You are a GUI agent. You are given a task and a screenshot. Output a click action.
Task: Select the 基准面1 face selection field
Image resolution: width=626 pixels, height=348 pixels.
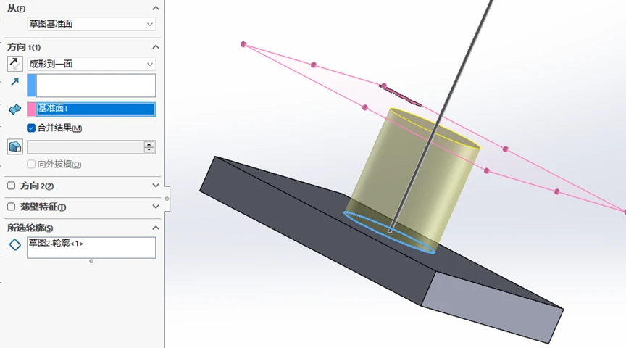click(96, 109)
